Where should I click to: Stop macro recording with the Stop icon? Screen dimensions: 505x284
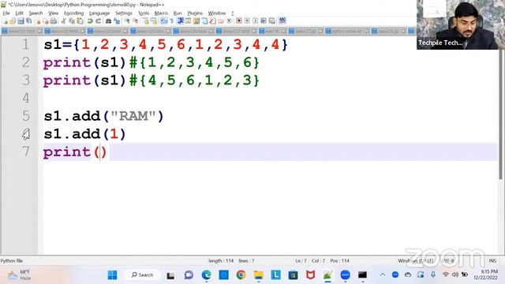(247, 21)
